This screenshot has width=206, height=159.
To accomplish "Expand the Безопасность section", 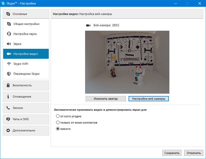I will tap(26, 85).
